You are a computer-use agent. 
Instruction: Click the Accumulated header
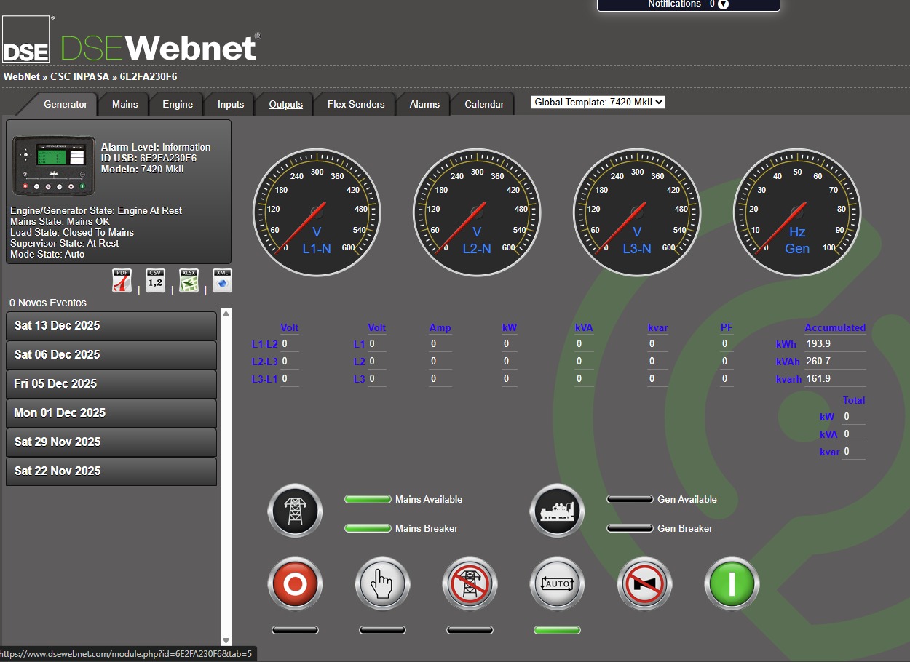coord(835,328)
